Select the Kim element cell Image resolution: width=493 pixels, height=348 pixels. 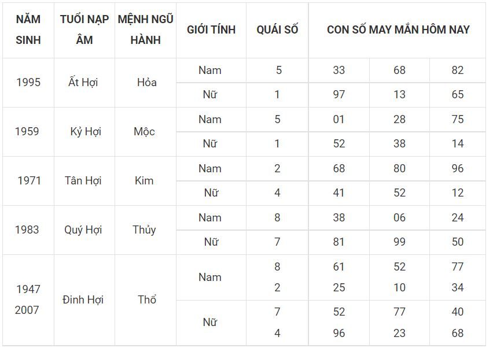[x=146, y=181]
